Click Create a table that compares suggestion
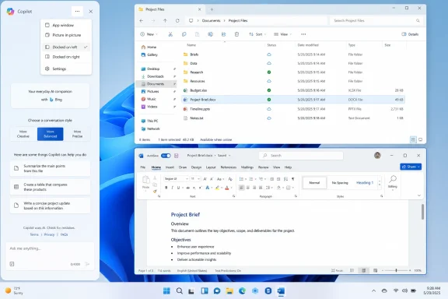This screenshot has height=299, width=448. click(x=51, y=187)
